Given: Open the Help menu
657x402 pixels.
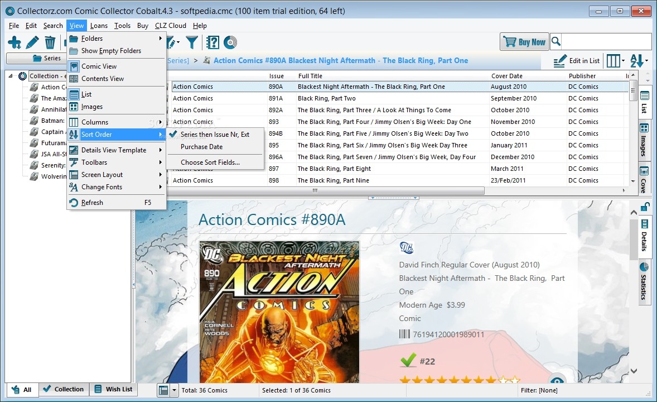Looking at the screenshot, I should click(200, 26).
